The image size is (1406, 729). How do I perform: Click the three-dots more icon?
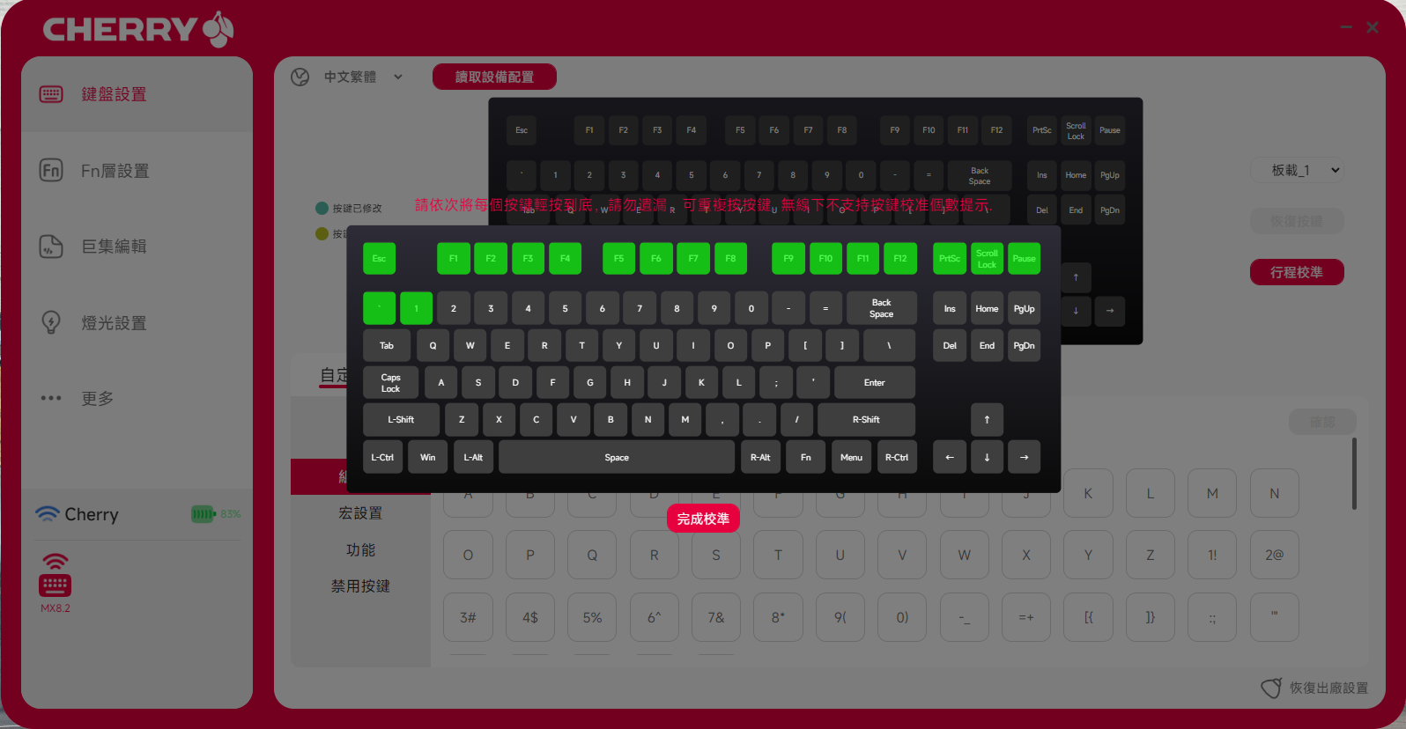(x=51, y=398)
